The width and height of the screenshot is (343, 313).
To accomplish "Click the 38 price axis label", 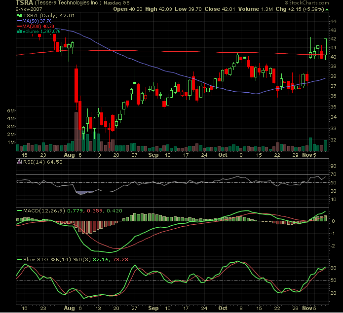I will pos(333,76).
